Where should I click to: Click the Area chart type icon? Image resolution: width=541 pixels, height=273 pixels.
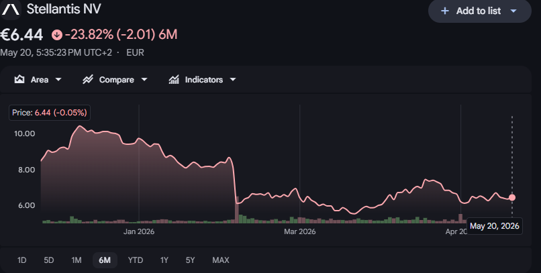point(19,80)
